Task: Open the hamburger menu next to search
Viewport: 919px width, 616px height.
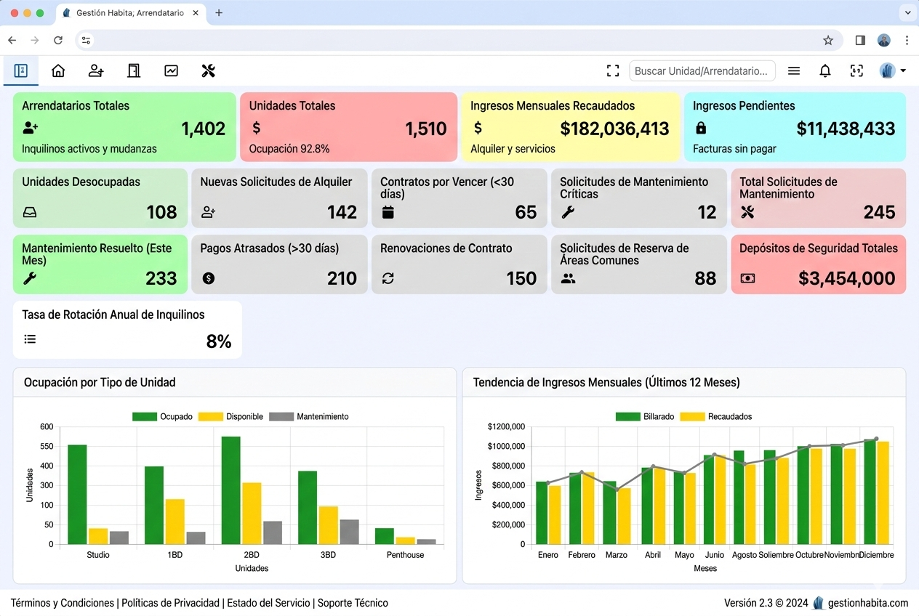Action: (x=794, y=70)
